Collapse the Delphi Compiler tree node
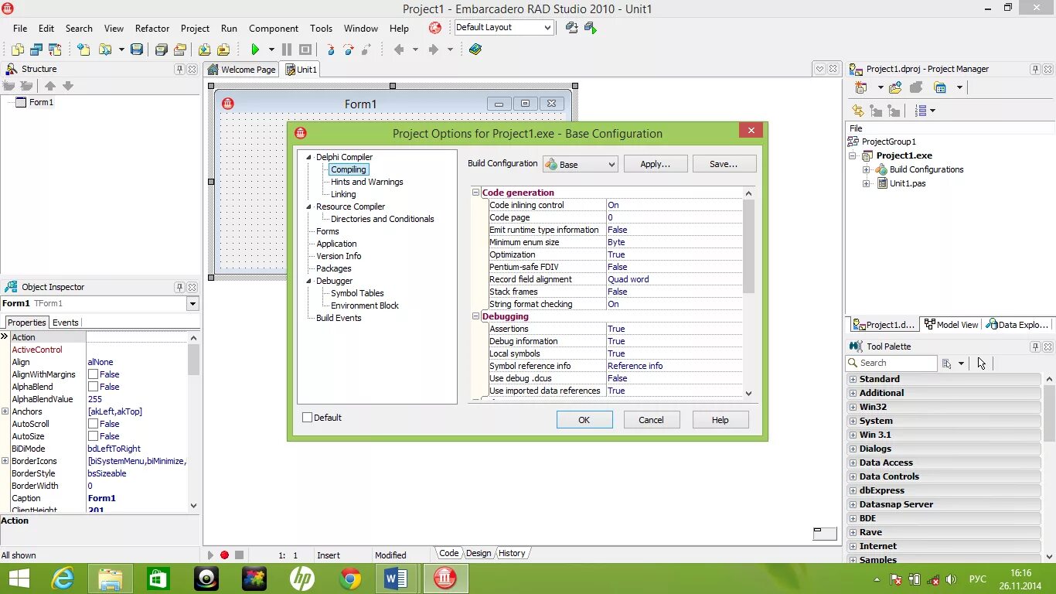The image size is (1056, 594). [308, 157]
